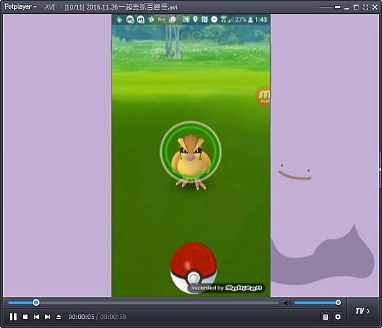This screenshot has height=328, width=382.
Task: Pause the video playback
Action: point(13,317)
